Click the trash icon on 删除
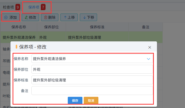Image resolution: width=185 pixels, height=108 pixels. pos(46,17)
